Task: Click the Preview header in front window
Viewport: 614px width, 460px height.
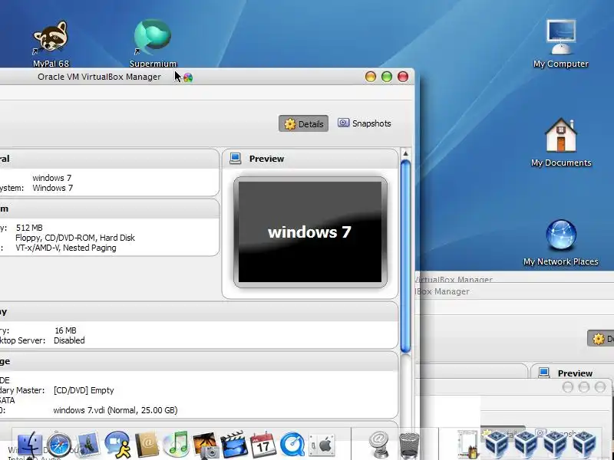Action: 266,159
